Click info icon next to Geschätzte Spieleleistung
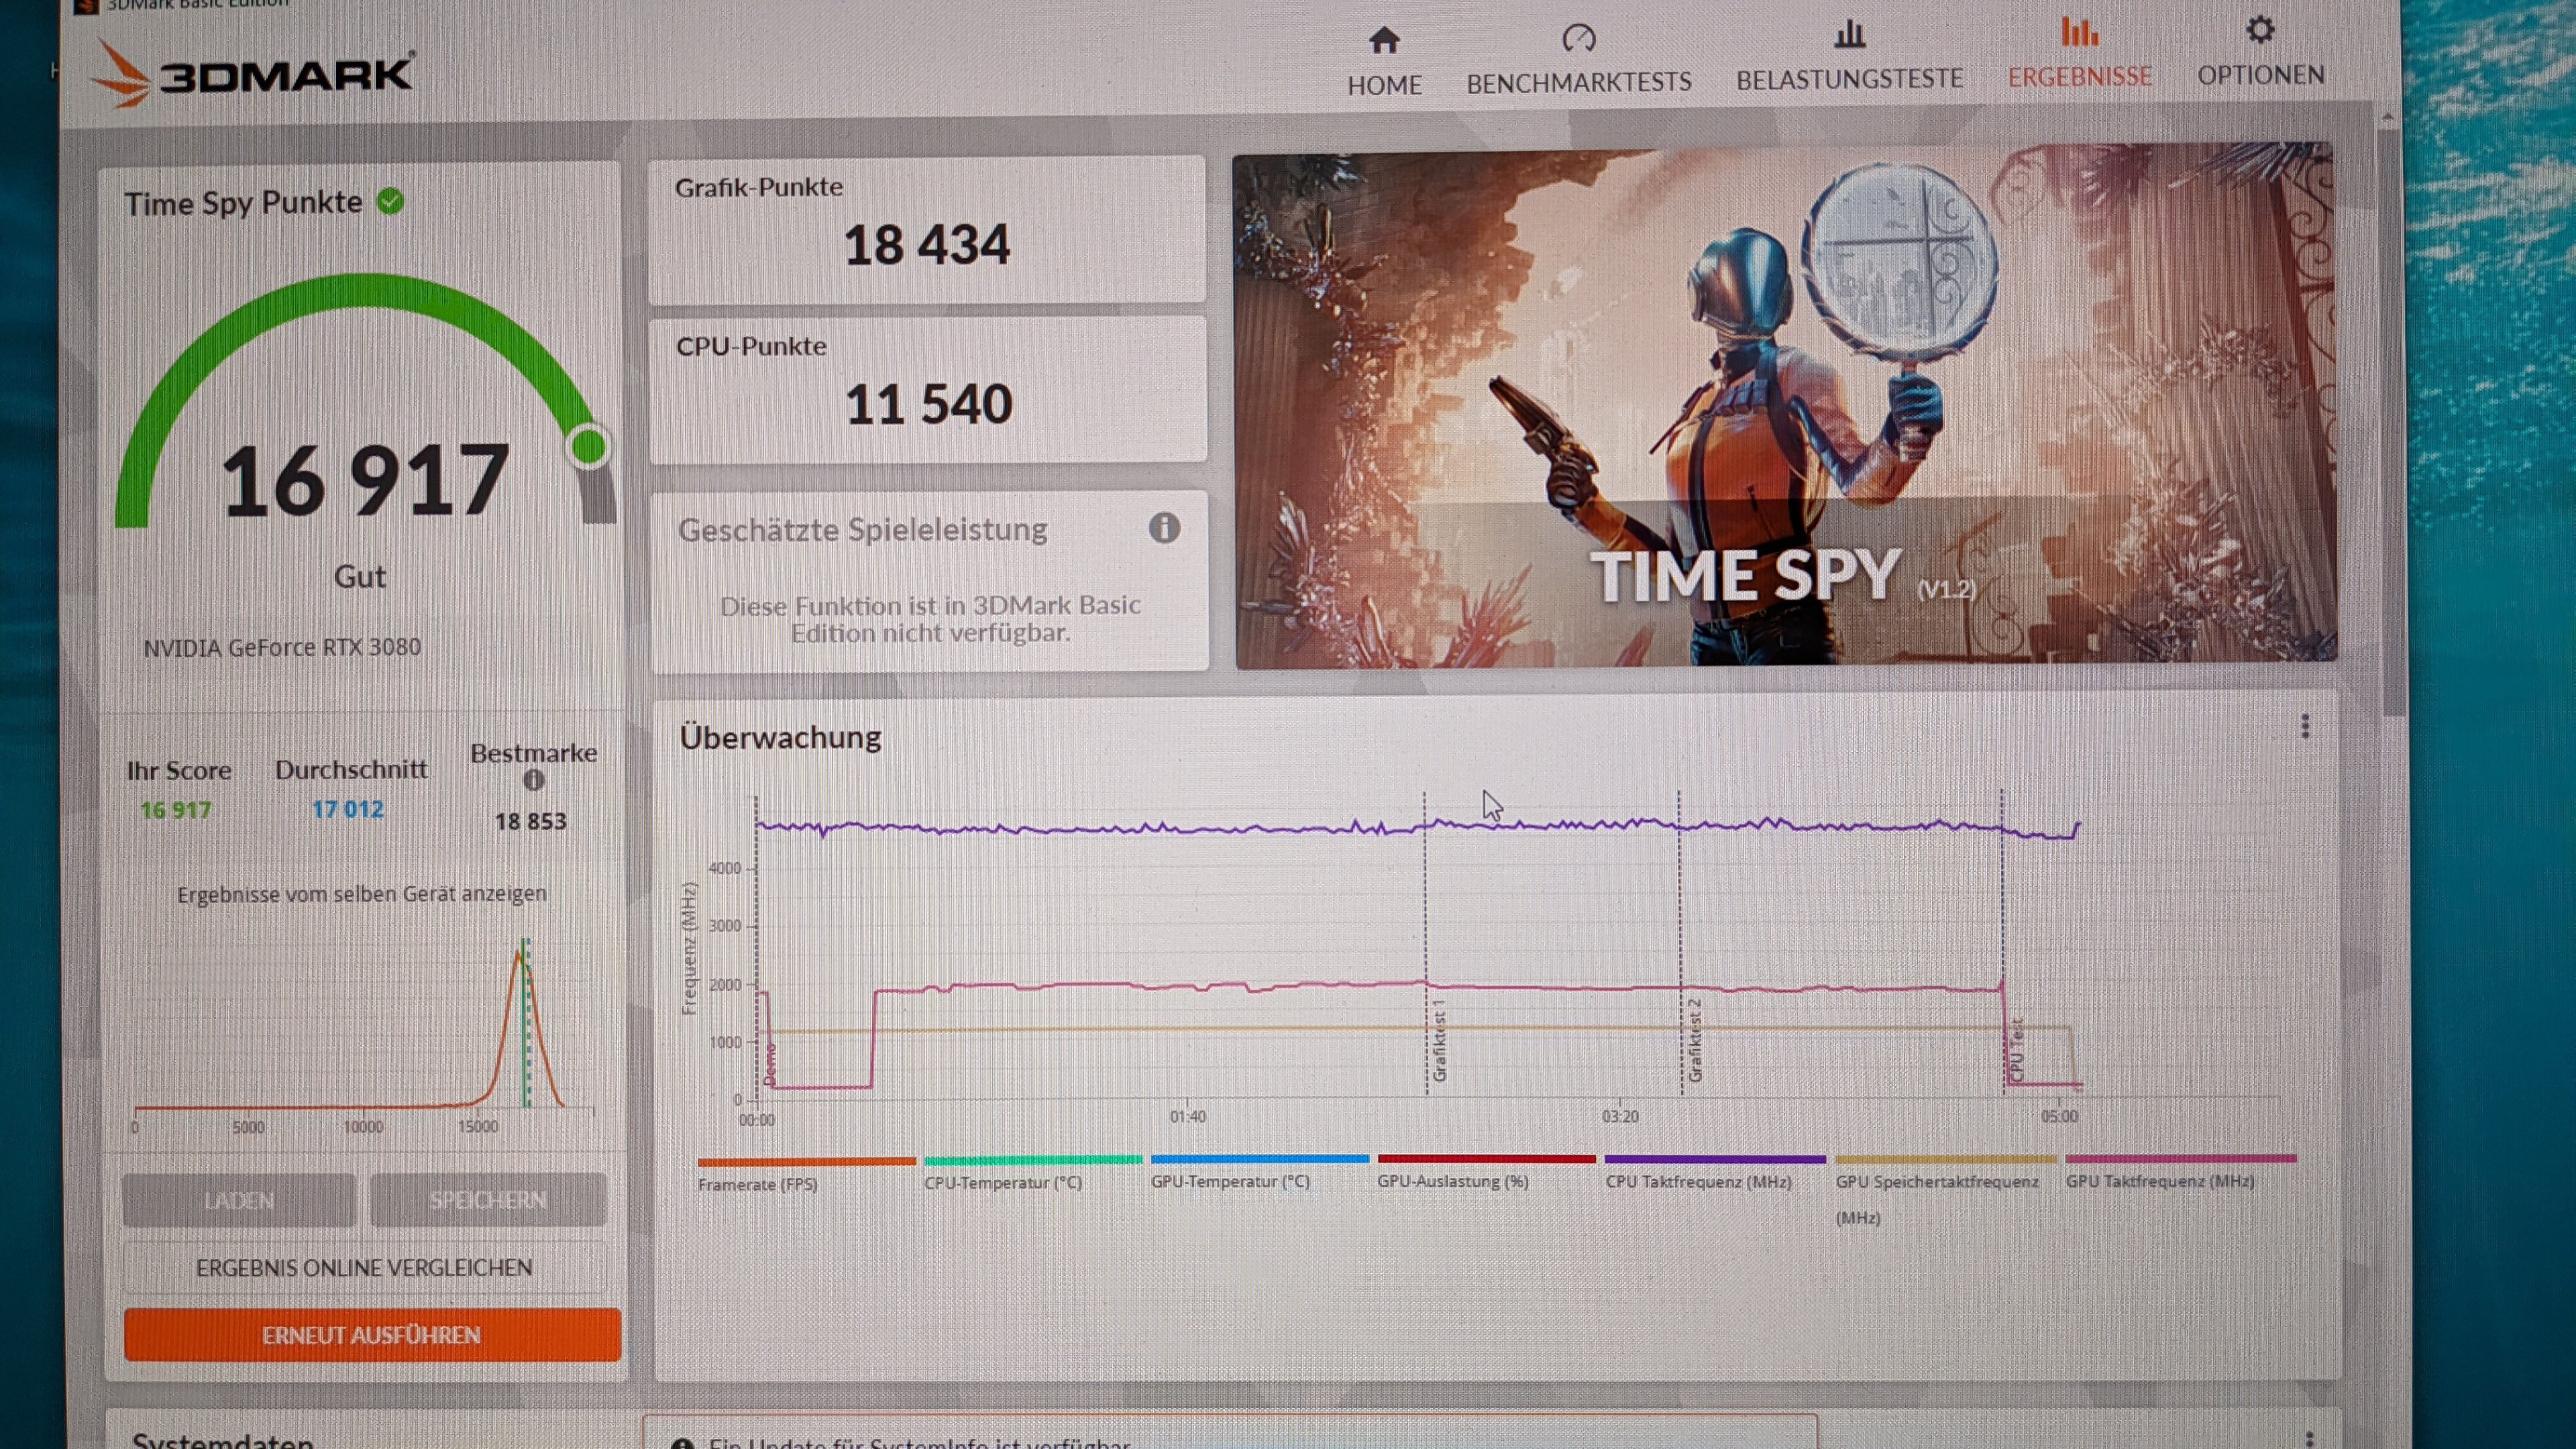 click(1164, 528)
